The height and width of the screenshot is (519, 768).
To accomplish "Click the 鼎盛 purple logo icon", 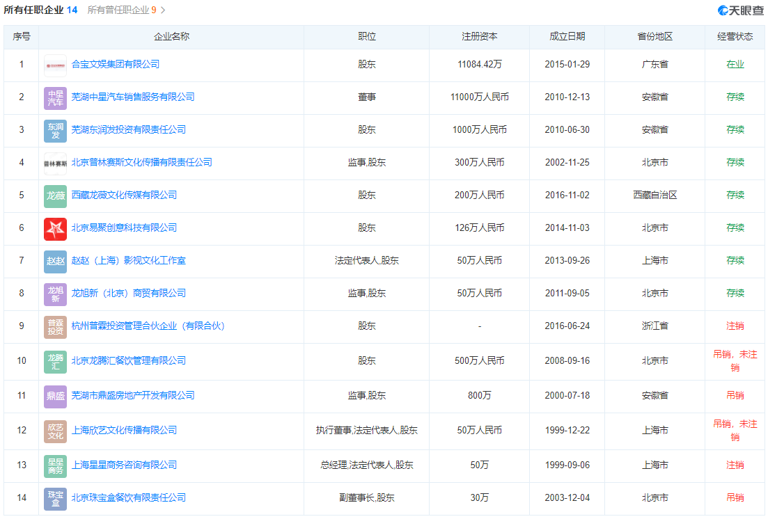I will pyautogui.click(x=55, y=397).
